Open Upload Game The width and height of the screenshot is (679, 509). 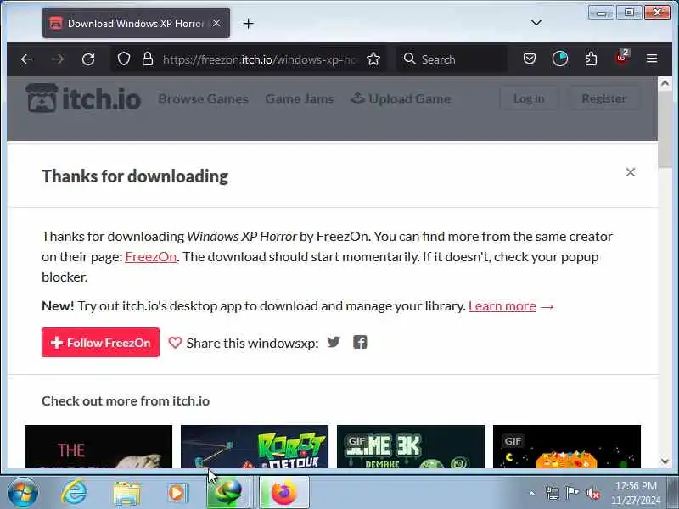pyautogui.click(x=401, y=99)
